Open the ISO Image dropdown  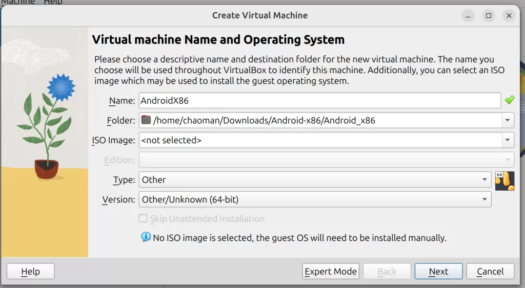point(508,140)
